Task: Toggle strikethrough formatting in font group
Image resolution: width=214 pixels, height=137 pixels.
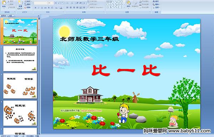Action: point(45,8)
